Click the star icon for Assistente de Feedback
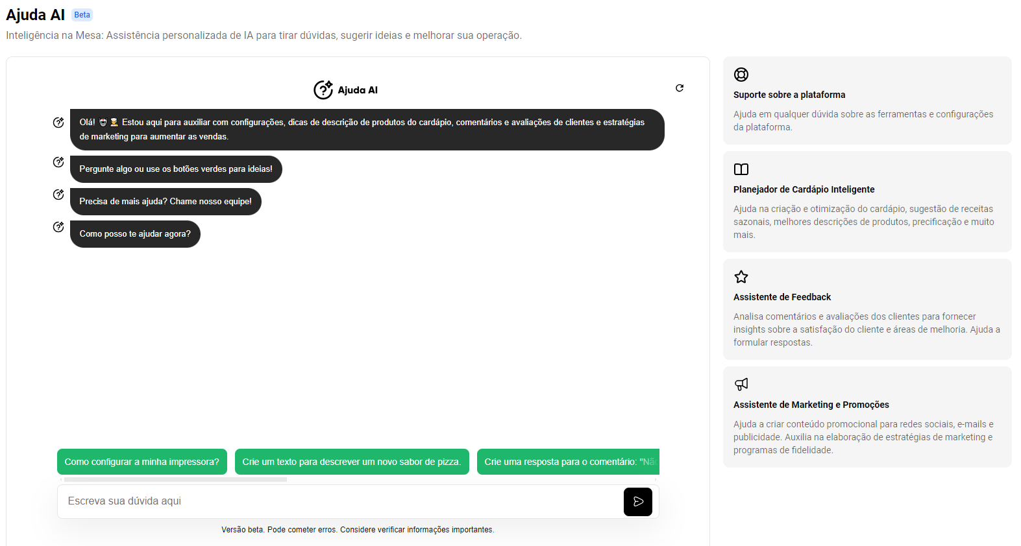The width and height of the screenshot is (1021, 546). click(741, 277)
